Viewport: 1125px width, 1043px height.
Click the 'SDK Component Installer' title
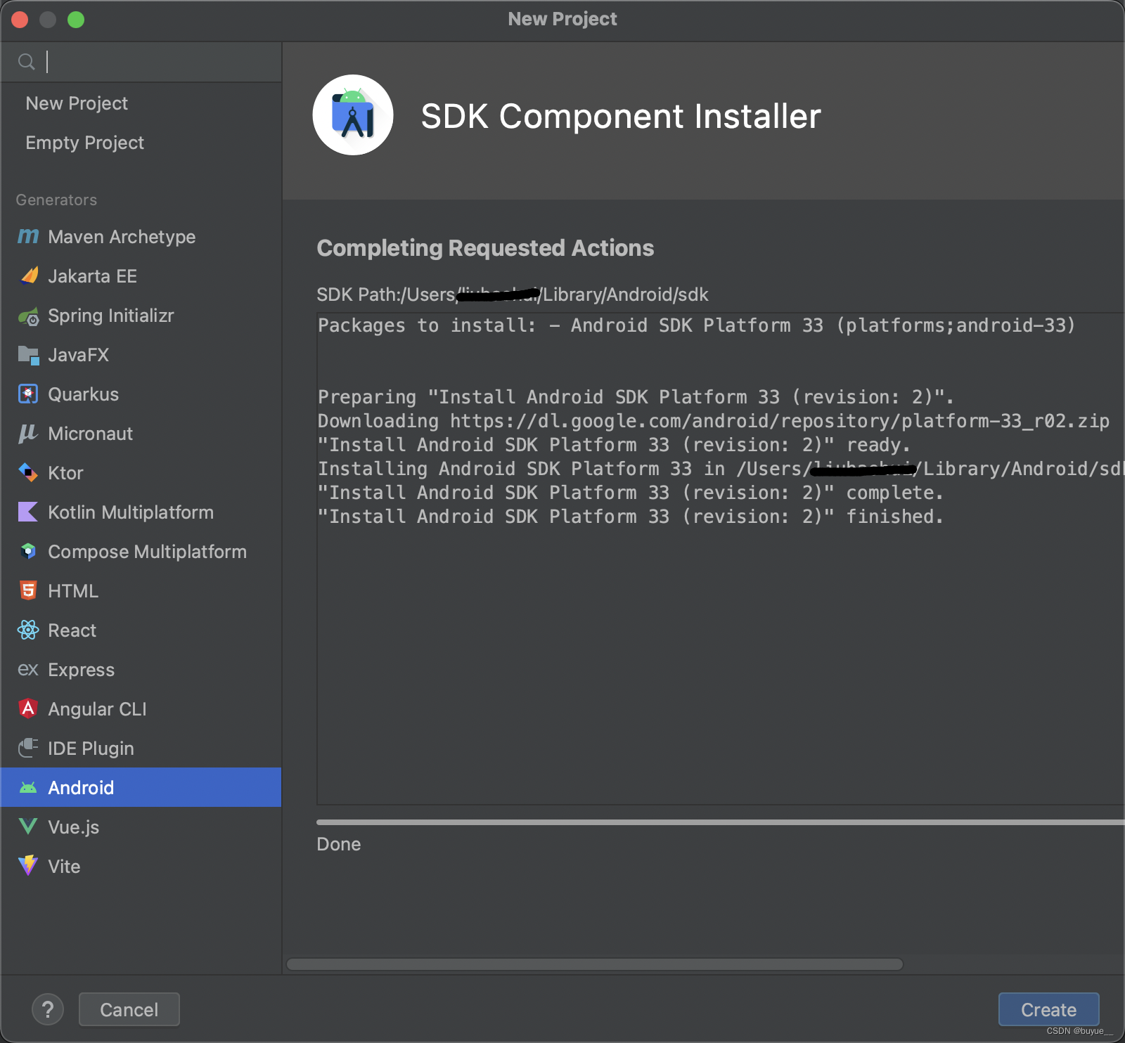click(x=621, y=116)
